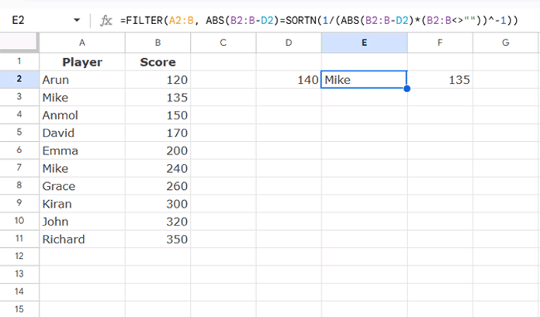Click the score 320 cell
This screenshot has height=317, width=540.
[157, 222]
